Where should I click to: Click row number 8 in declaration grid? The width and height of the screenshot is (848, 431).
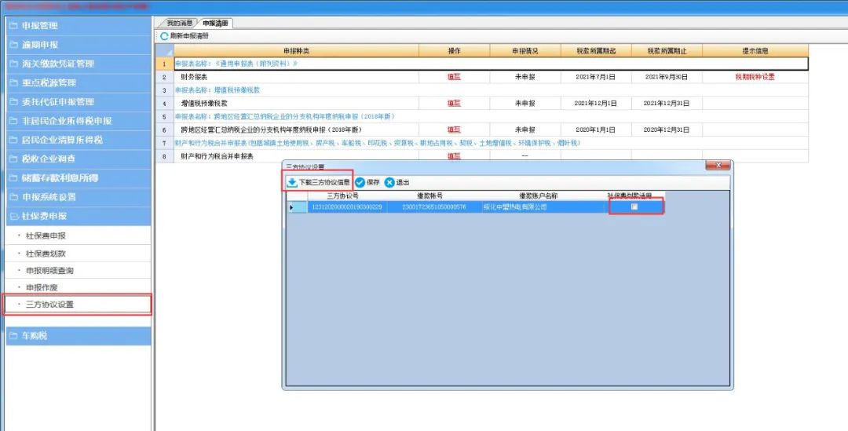coord(164,156)
